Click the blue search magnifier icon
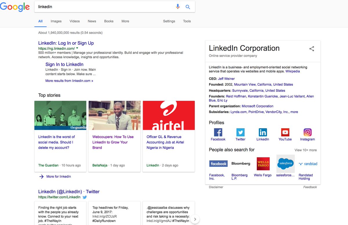The image size is (348, 225). coord(188,7)
